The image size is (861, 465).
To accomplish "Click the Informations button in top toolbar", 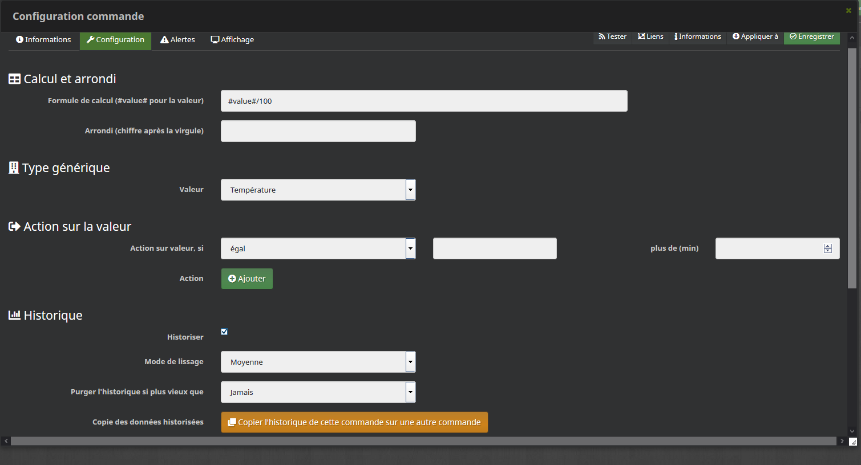I will click(697, 36).
